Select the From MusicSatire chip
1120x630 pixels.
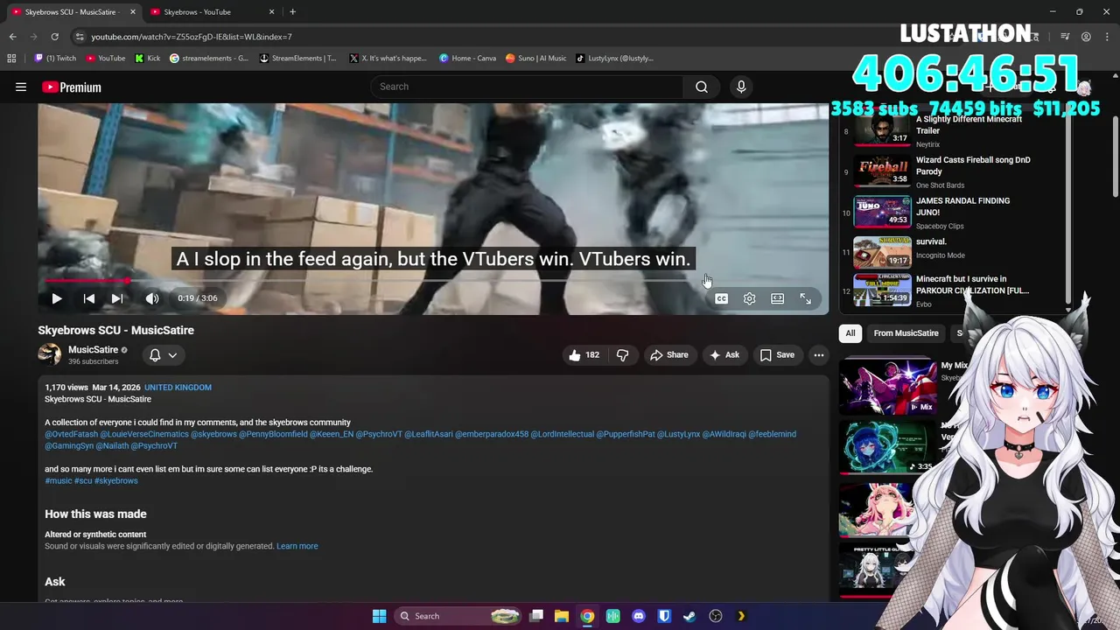click(906, 332)
